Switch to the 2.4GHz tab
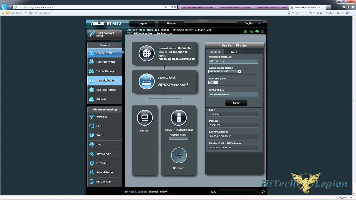Screen dimensions: 356x200 [x=215, y=52]
